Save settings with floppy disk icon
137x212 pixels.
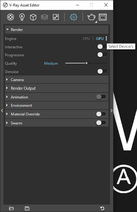pyautogui.click(x=27, y=208)
